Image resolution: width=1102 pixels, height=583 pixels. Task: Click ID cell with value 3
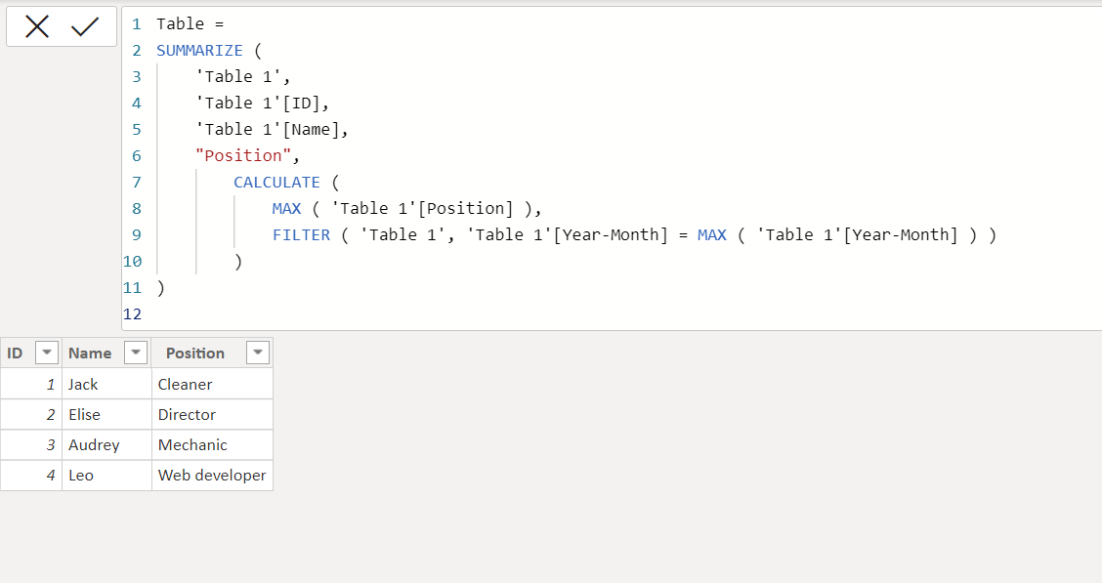pos(31,444)
